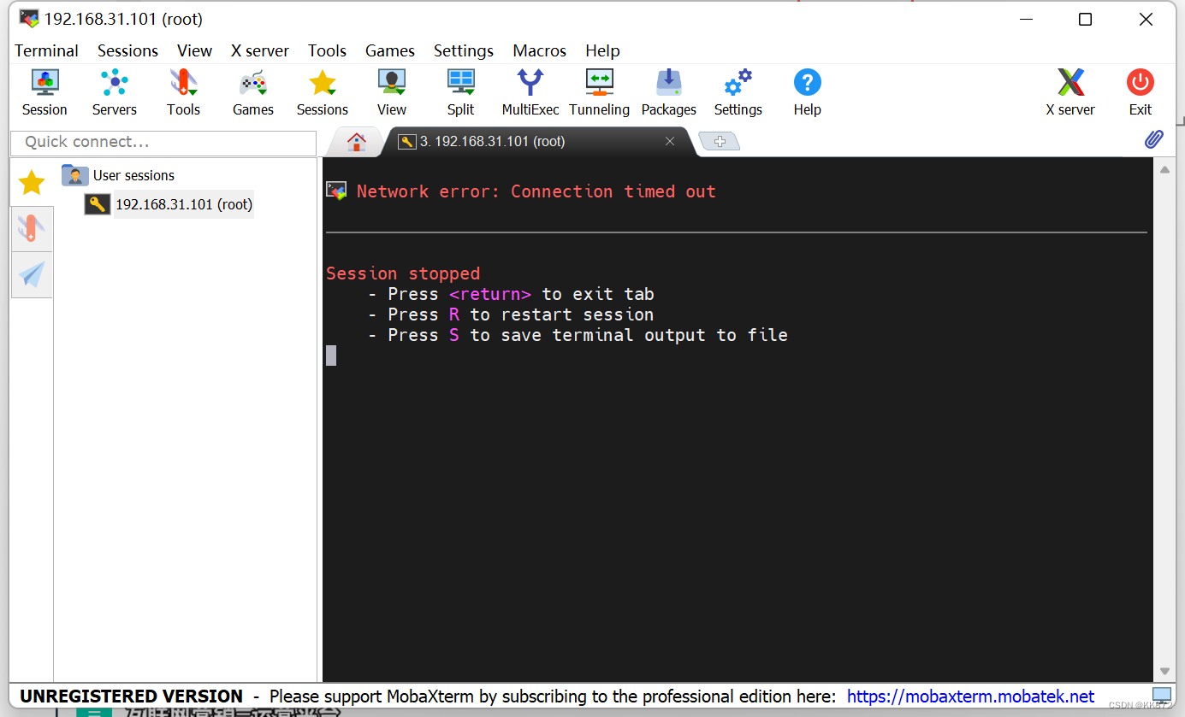The height and width of the screenshot is (717, 1185).
Task: Click the 'Press <return> to exit tab' line
Action: point(511,294)
